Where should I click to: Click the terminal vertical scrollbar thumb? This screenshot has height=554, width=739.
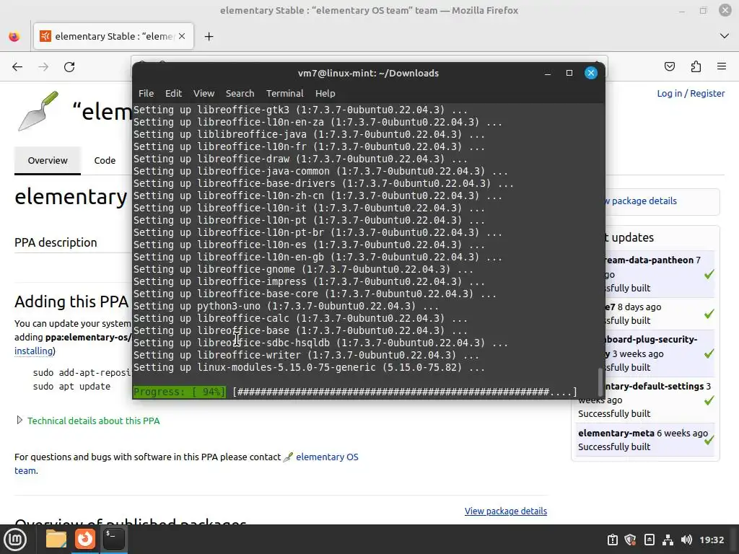[600, 382]
